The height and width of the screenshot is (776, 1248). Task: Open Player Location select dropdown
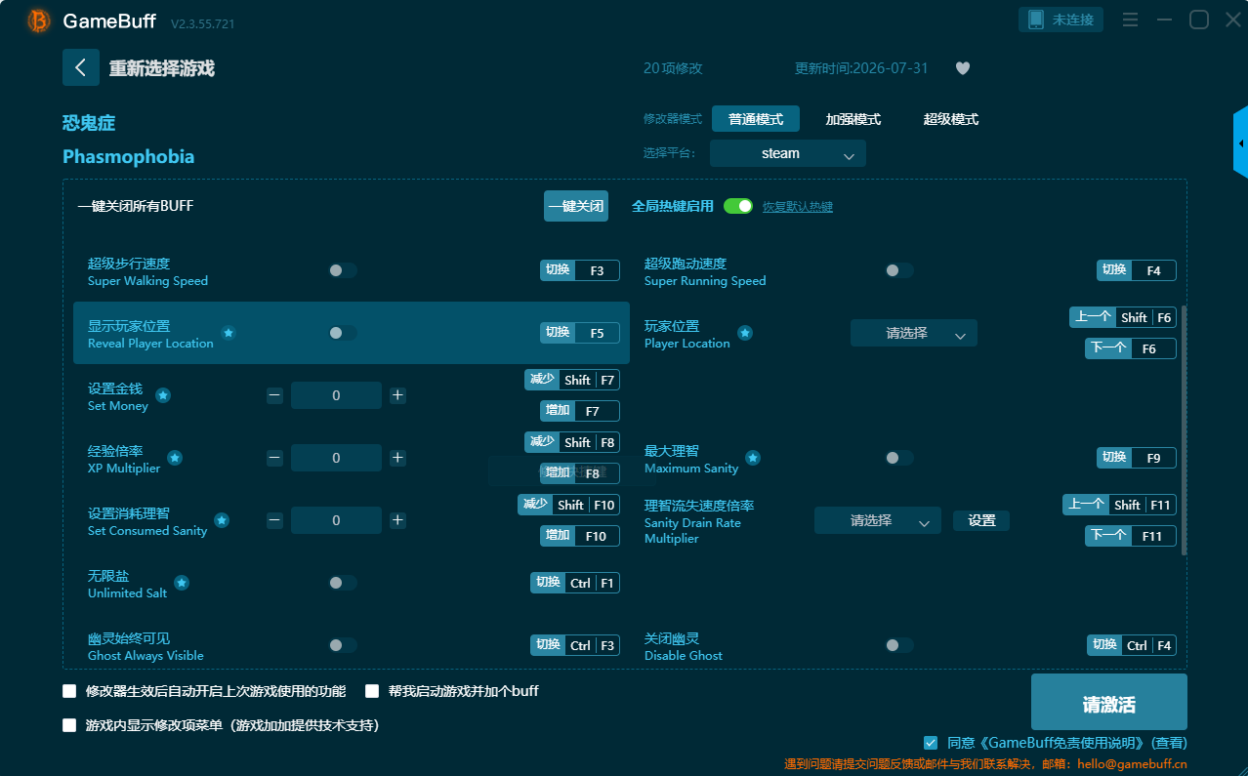914,333
